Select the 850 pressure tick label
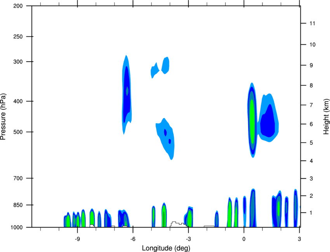This screenshot has height=252, width=330. [x=18, y=205]
